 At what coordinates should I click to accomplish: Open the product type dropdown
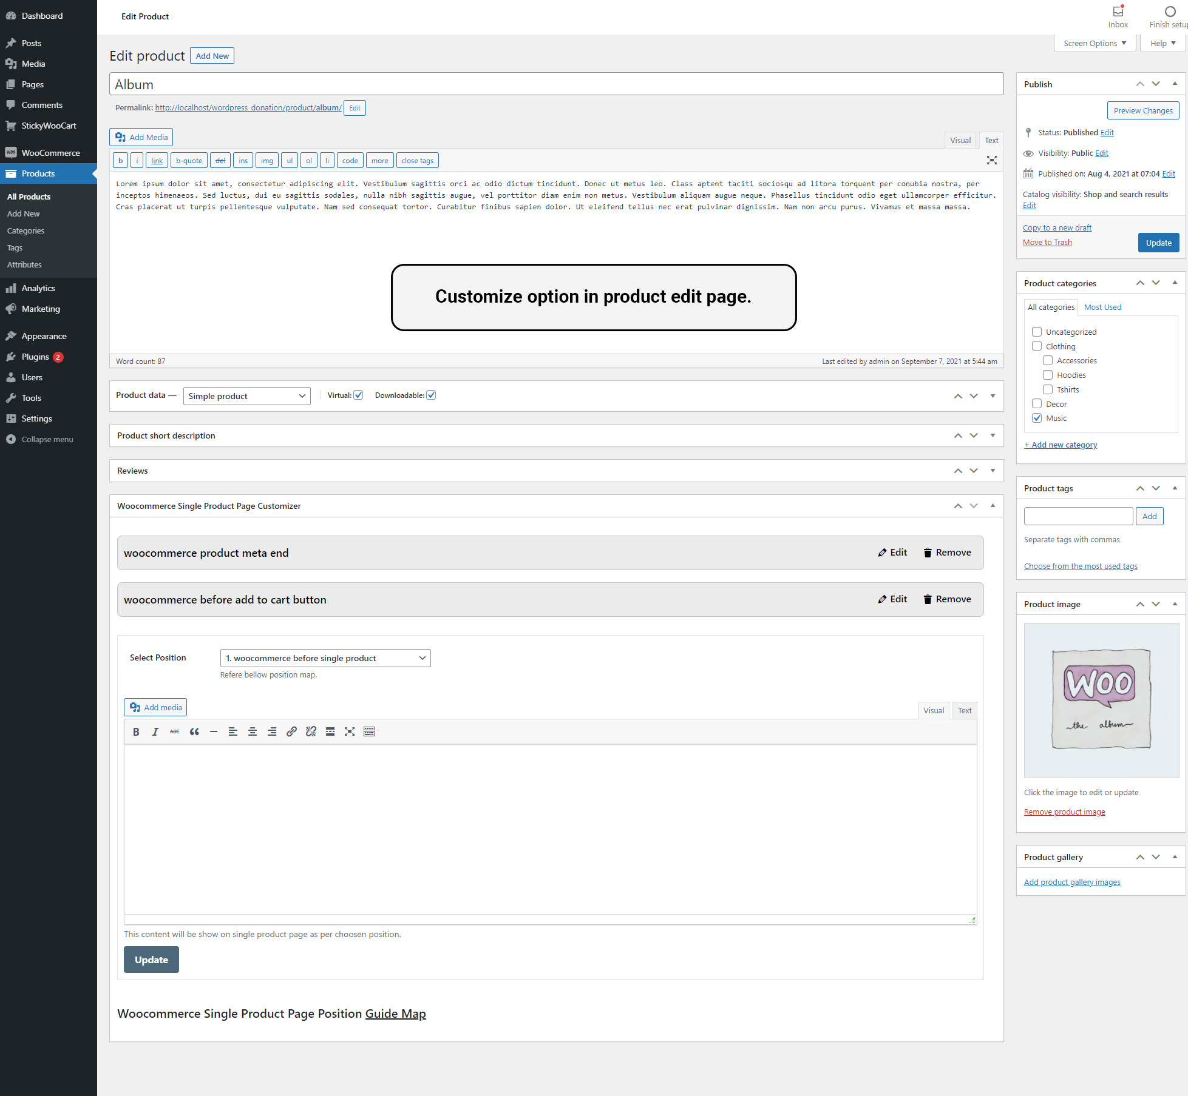click(x=246, y=396)
